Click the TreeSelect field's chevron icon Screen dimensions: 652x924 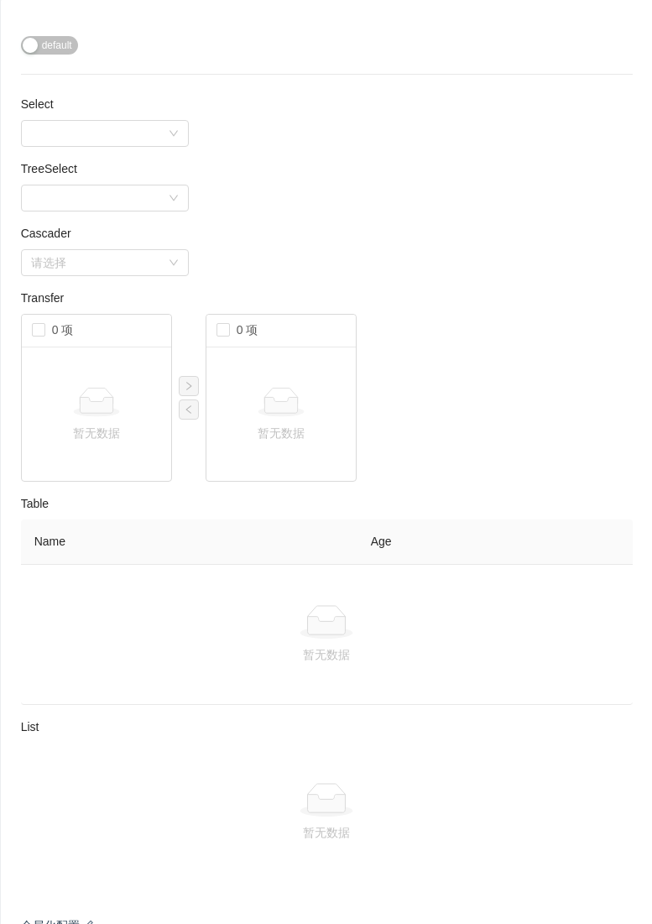pos(174,198)
